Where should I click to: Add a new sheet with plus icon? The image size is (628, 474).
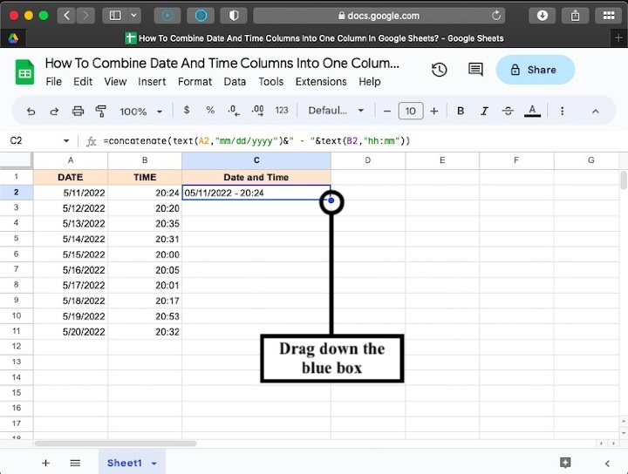coord(45,463)
